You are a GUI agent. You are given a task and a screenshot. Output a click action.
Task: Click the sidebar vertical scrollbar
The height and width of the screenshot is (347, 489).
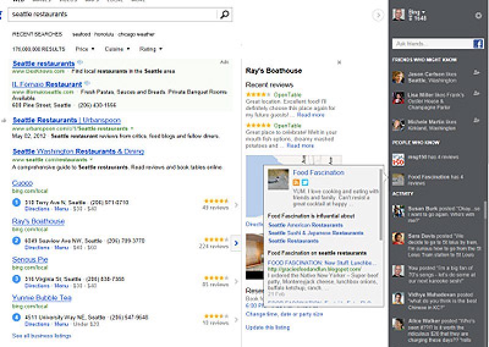tap(485, 210)
